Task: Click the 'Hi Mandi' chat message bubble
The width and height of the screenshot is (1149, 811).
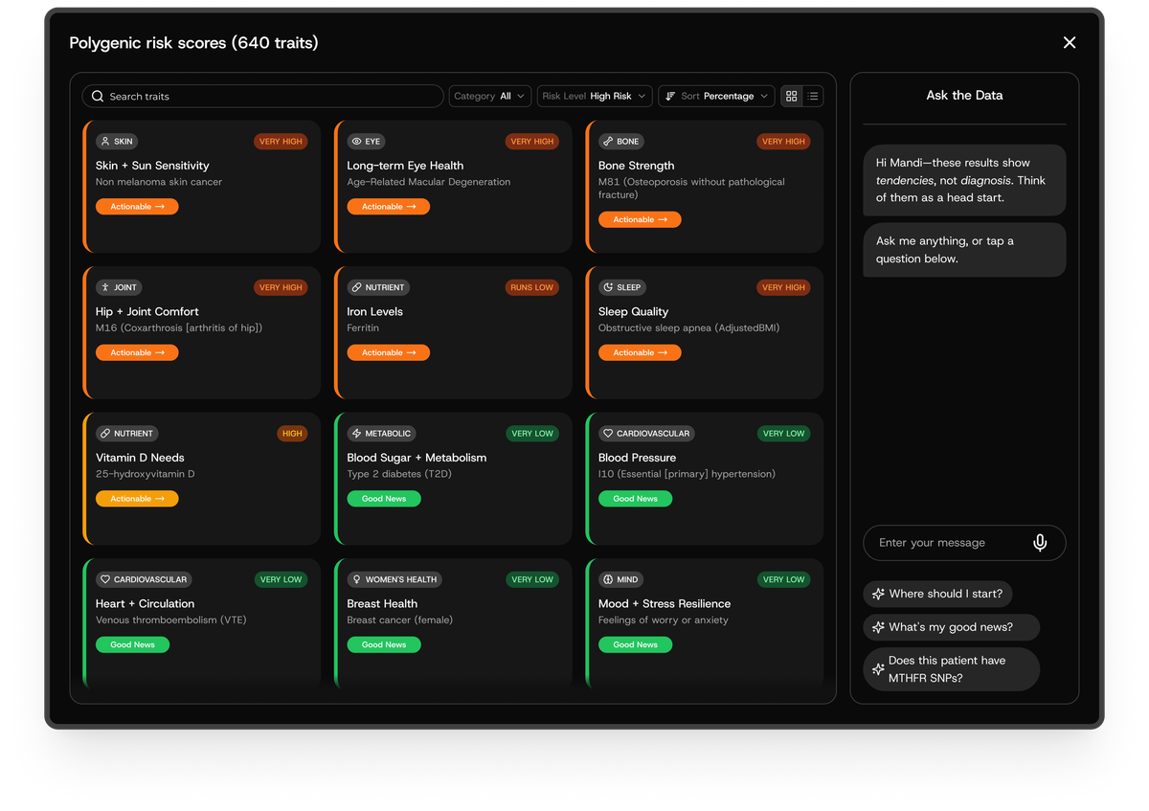Action: [x=964, y=180]
